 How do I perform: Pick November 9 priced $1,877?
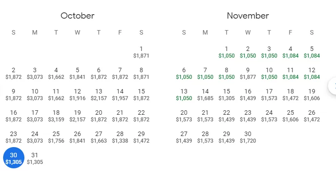[x=248, y=73]
